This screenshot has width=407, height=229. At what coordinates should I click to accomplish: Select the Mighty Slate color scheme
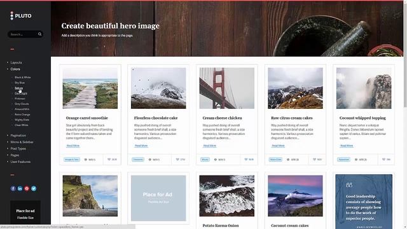(x=22, y=120)
